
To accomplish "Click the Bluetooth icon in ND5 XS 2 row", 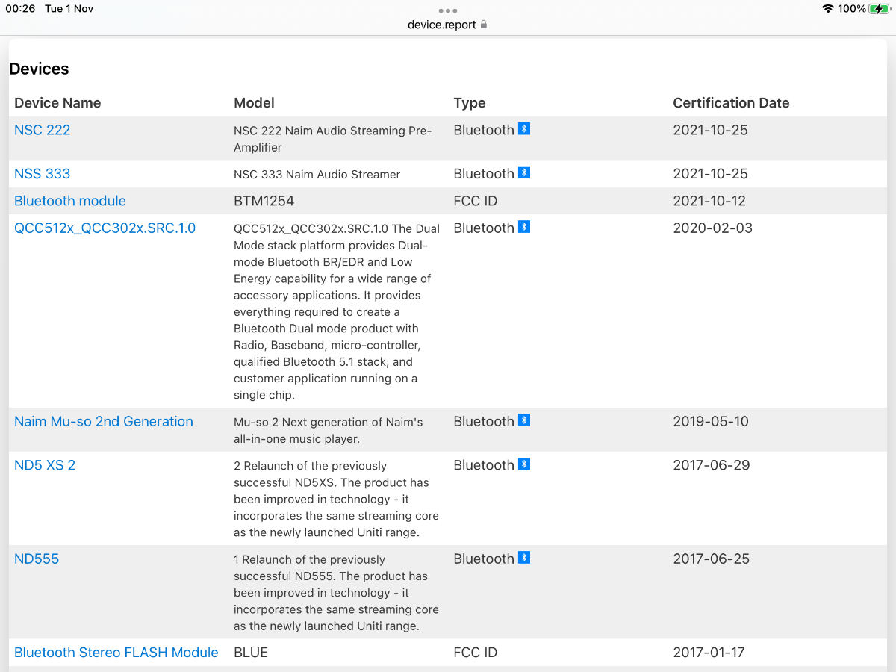I will point(524,464).
